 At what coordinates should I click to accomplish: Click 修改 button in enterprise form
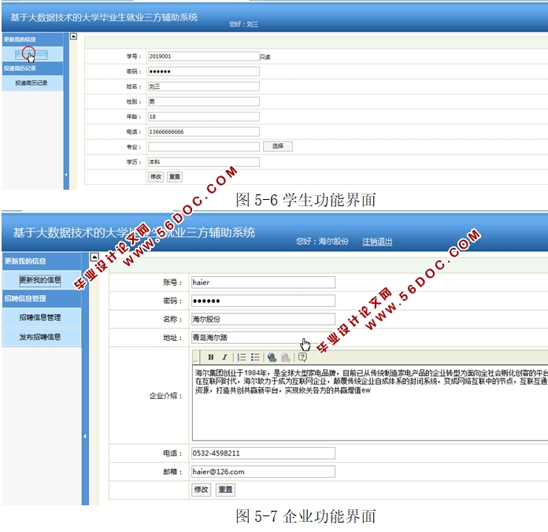pos(201,490)
